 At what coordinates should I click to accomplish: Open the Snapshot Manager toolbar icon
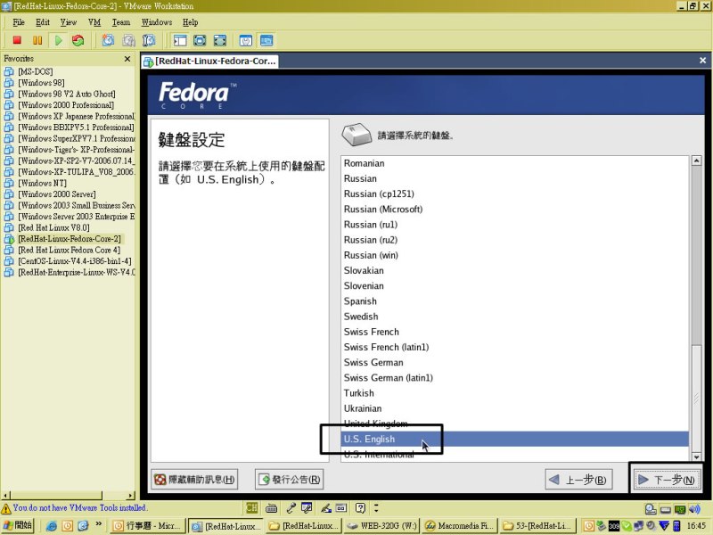tap(149, 40)
